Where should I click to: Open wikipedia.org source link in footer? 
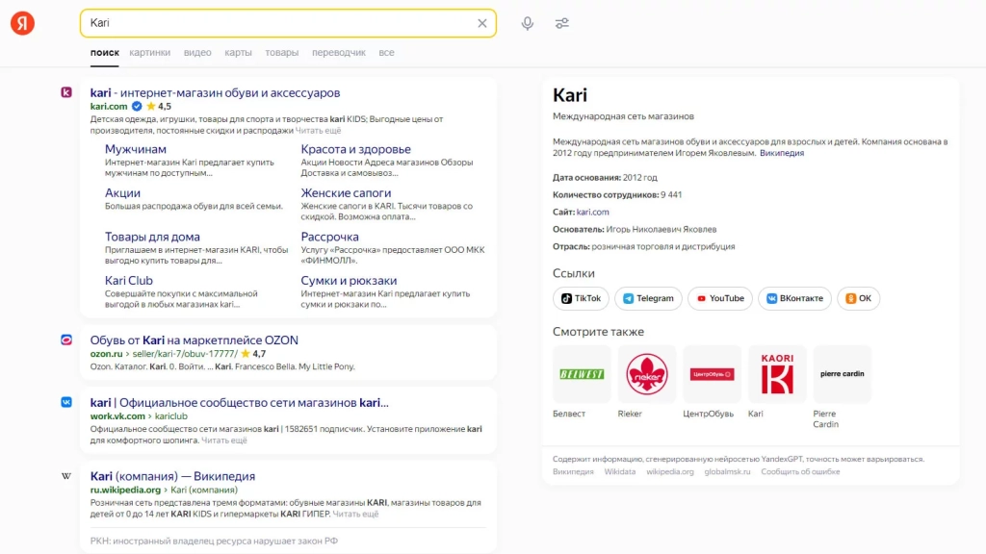(x=670, y=471)
